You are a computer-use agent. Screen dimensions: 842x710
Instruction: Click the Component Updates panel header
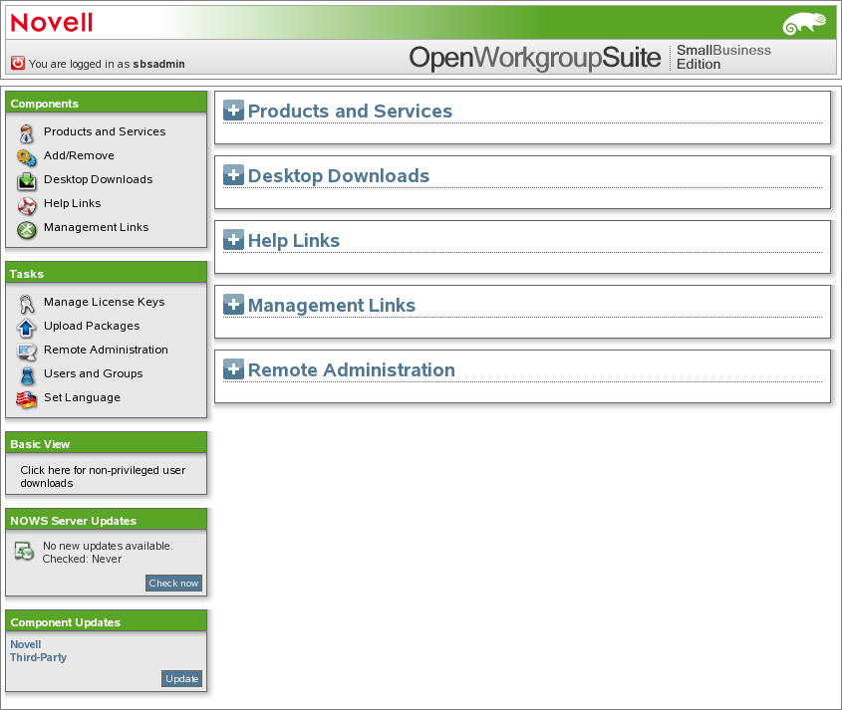[x=106, y=622]
